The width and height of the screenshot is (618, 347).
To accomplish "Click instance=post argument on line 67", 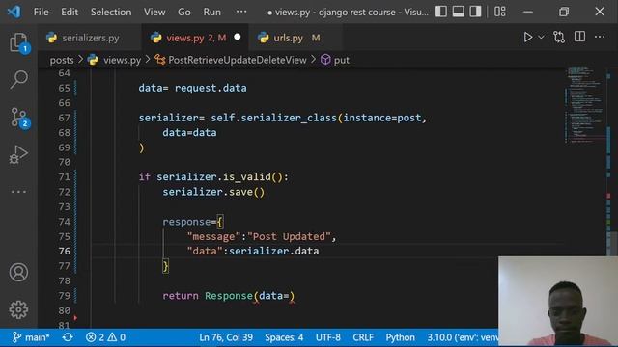I will point(382,118).
